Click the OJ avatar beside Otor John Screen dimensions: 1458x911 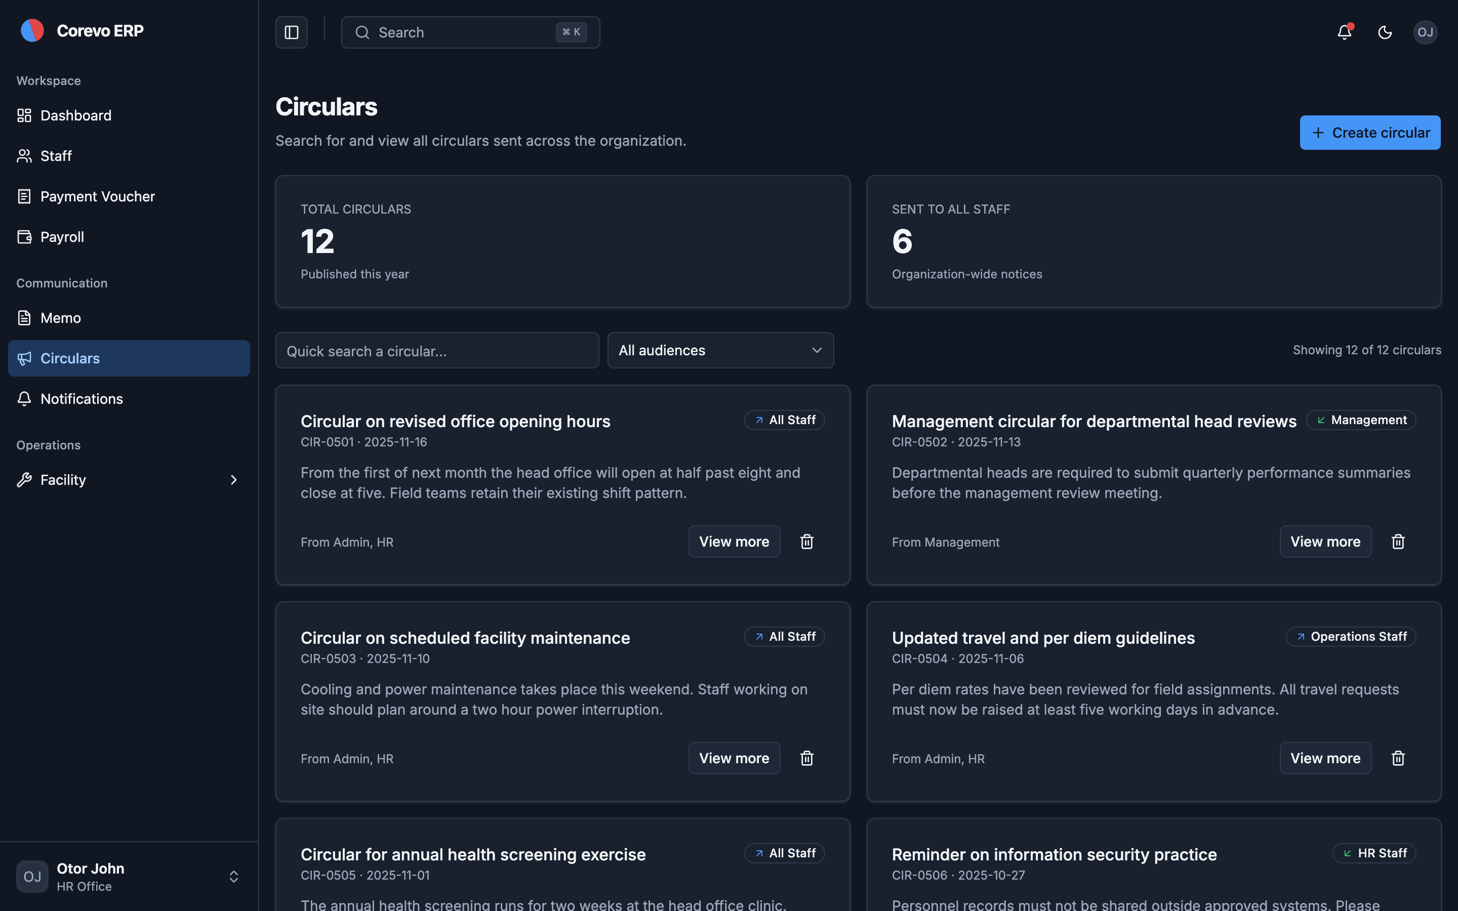pos(32,877)
